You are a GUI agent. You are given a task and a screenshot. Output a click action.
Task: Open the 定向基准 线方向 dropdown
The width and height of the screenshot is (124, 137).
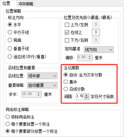(99, 50)
